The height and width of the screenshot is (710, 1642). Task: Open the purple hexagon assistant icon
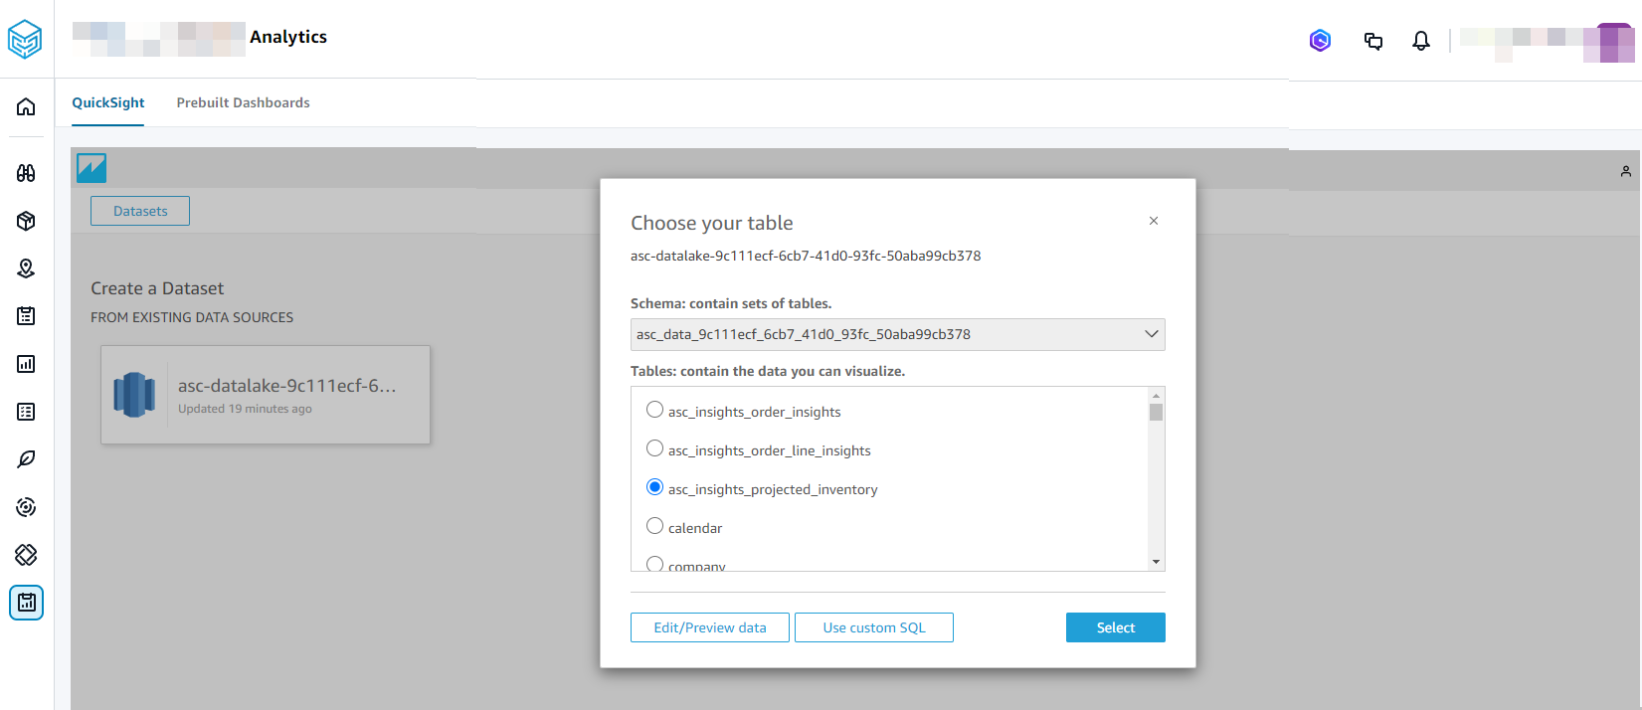tap(1320, 41)
